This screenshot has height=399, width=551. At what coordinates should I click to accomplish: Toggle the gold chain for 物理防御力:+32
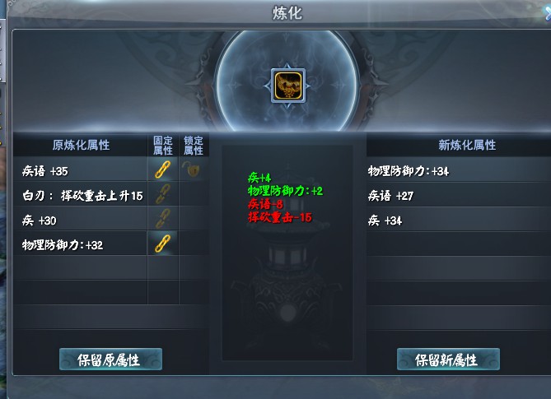click(x=163, y=244)
